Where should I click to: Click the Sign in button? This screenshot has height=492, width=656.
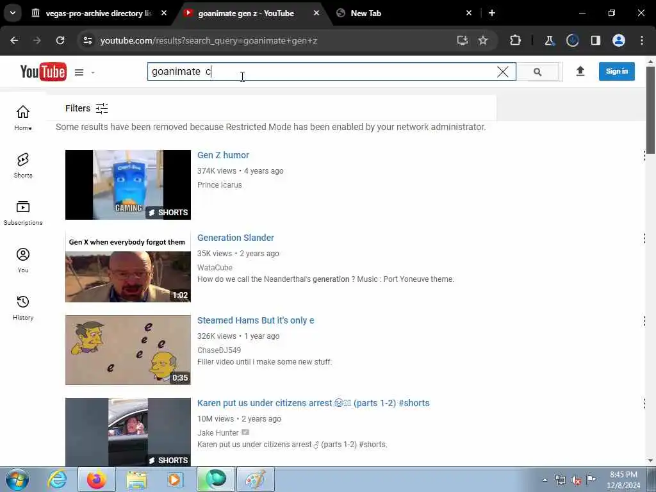point(617,71)
